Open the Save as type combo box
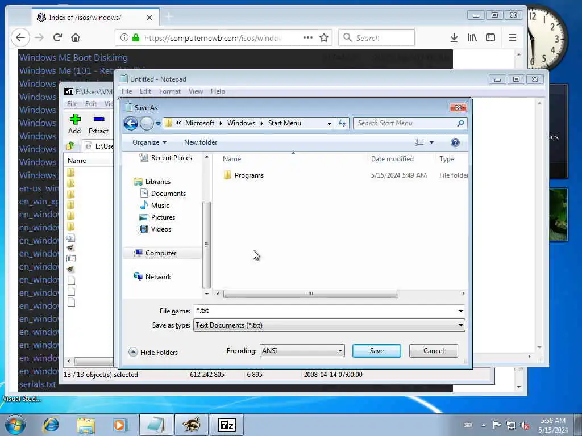 point(329,325)
